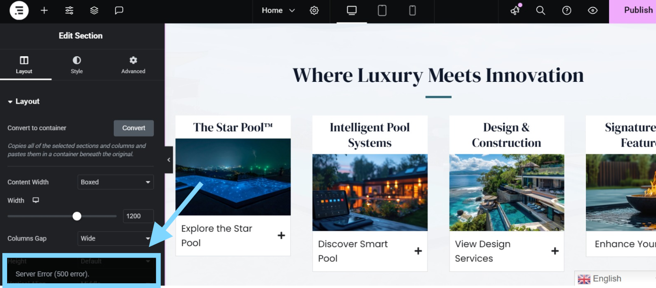The image size is (656, 288).
Task: Expand the Home page selector
Action: point(278,11)
